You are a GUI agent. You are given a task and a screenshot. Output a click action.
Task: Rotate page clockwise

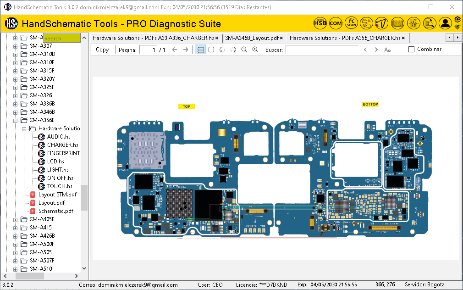tap(233, 50)
